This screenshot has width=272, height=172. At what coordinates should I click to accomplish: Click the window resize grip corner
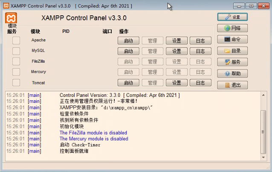pos(268,167)
